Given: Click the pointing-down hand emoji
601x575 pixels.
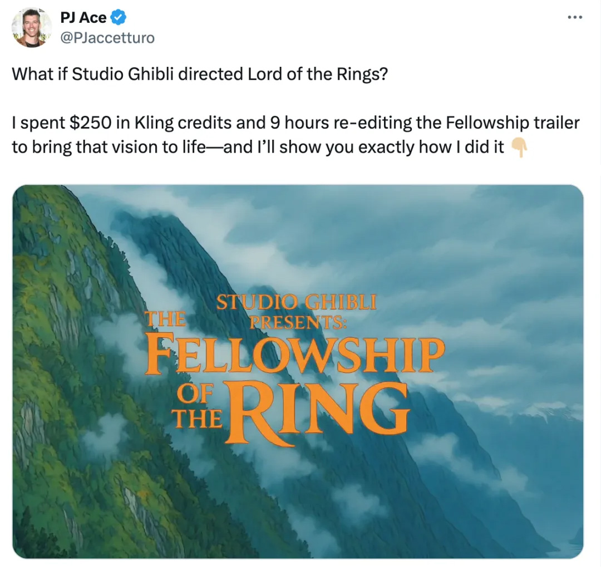Looking at the screenshot, I should (519, 148).
